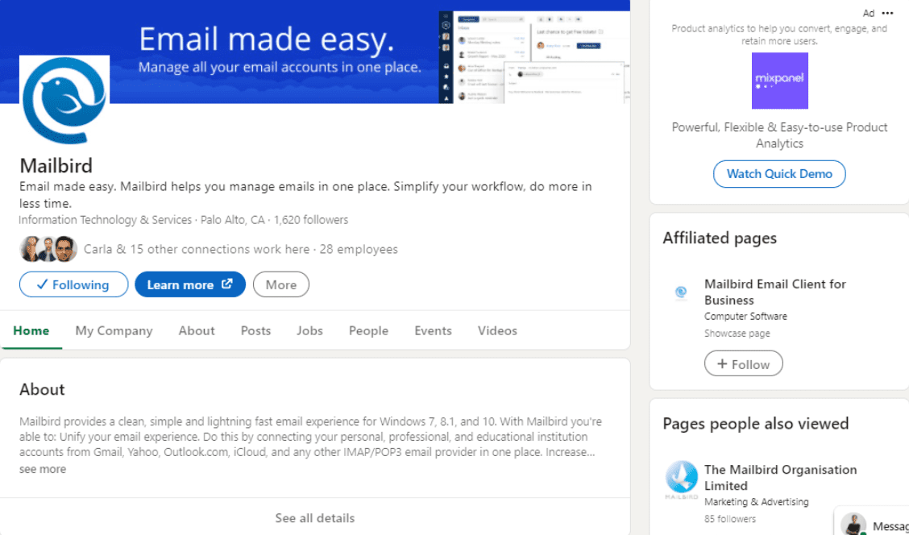Click Carla & 15 other connections link
Viewport: 909px width, 535px height.
197,249
